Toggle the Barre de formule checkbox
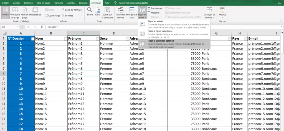The height and width of the screenshot is (131, 284). (63, 10)
